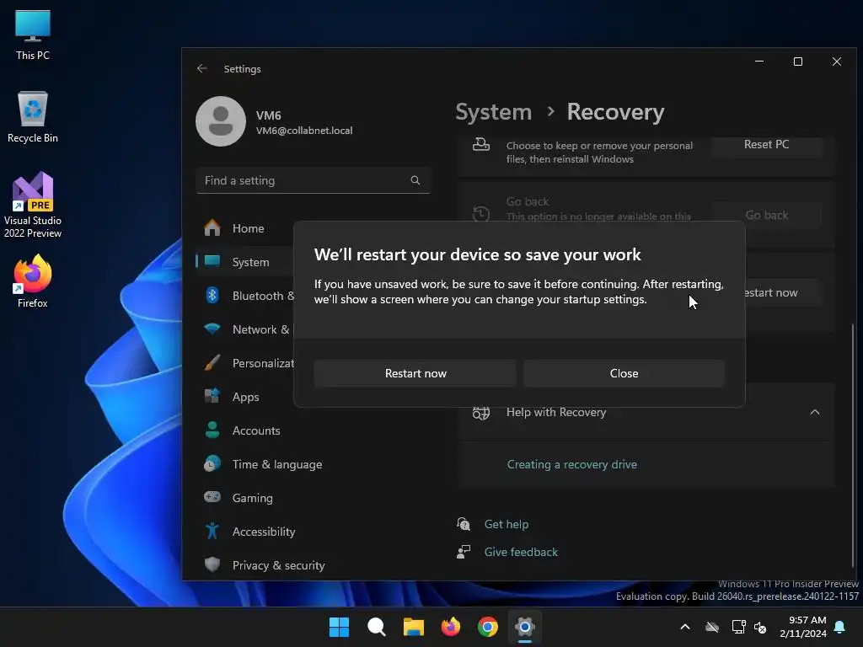Minimize the Settings window

pyautogui.click(x=759, y=61)
